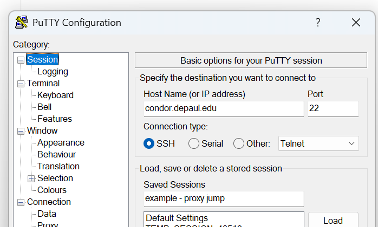This screenshot has height=227, width=378.
Task: Click the question mark help button
Action: tap(318, 22)
